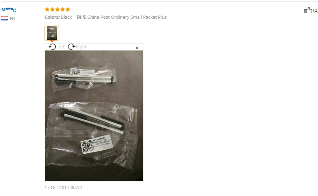Click the "Left" rotate label
The image size is (318, 196).
coord(60,47)
